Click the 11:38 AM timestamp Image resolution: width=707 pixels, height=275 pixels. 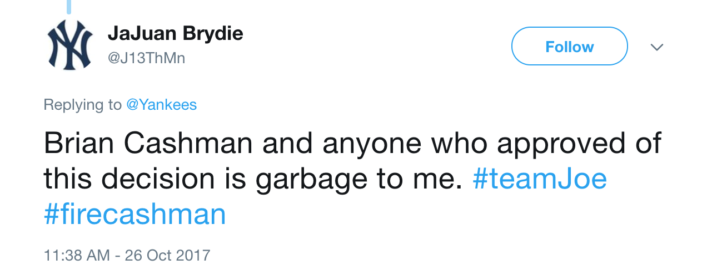77,255
